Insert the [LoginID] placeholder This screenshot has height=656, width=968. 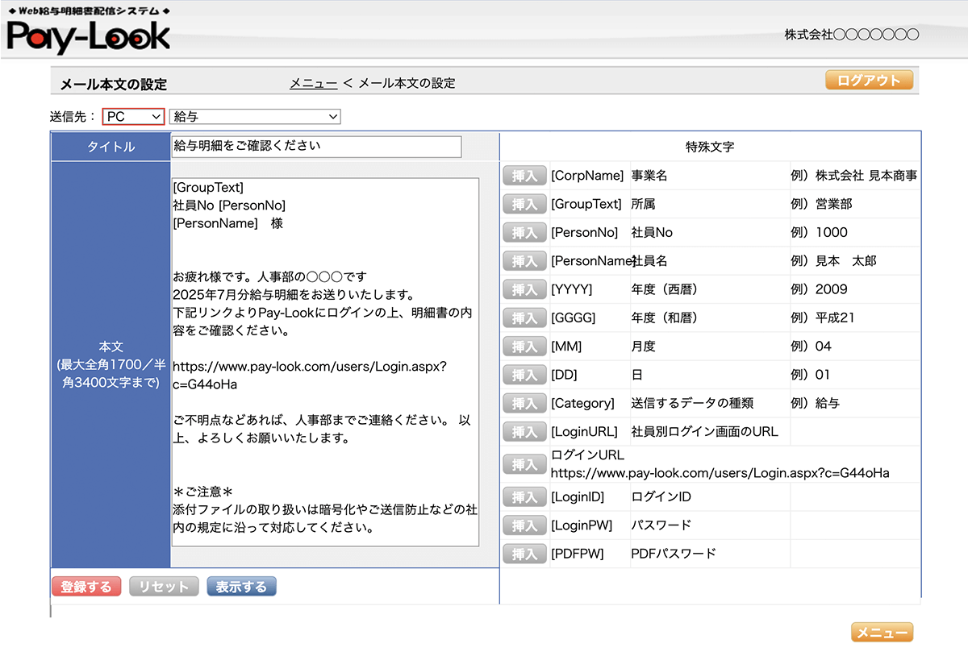524,497
